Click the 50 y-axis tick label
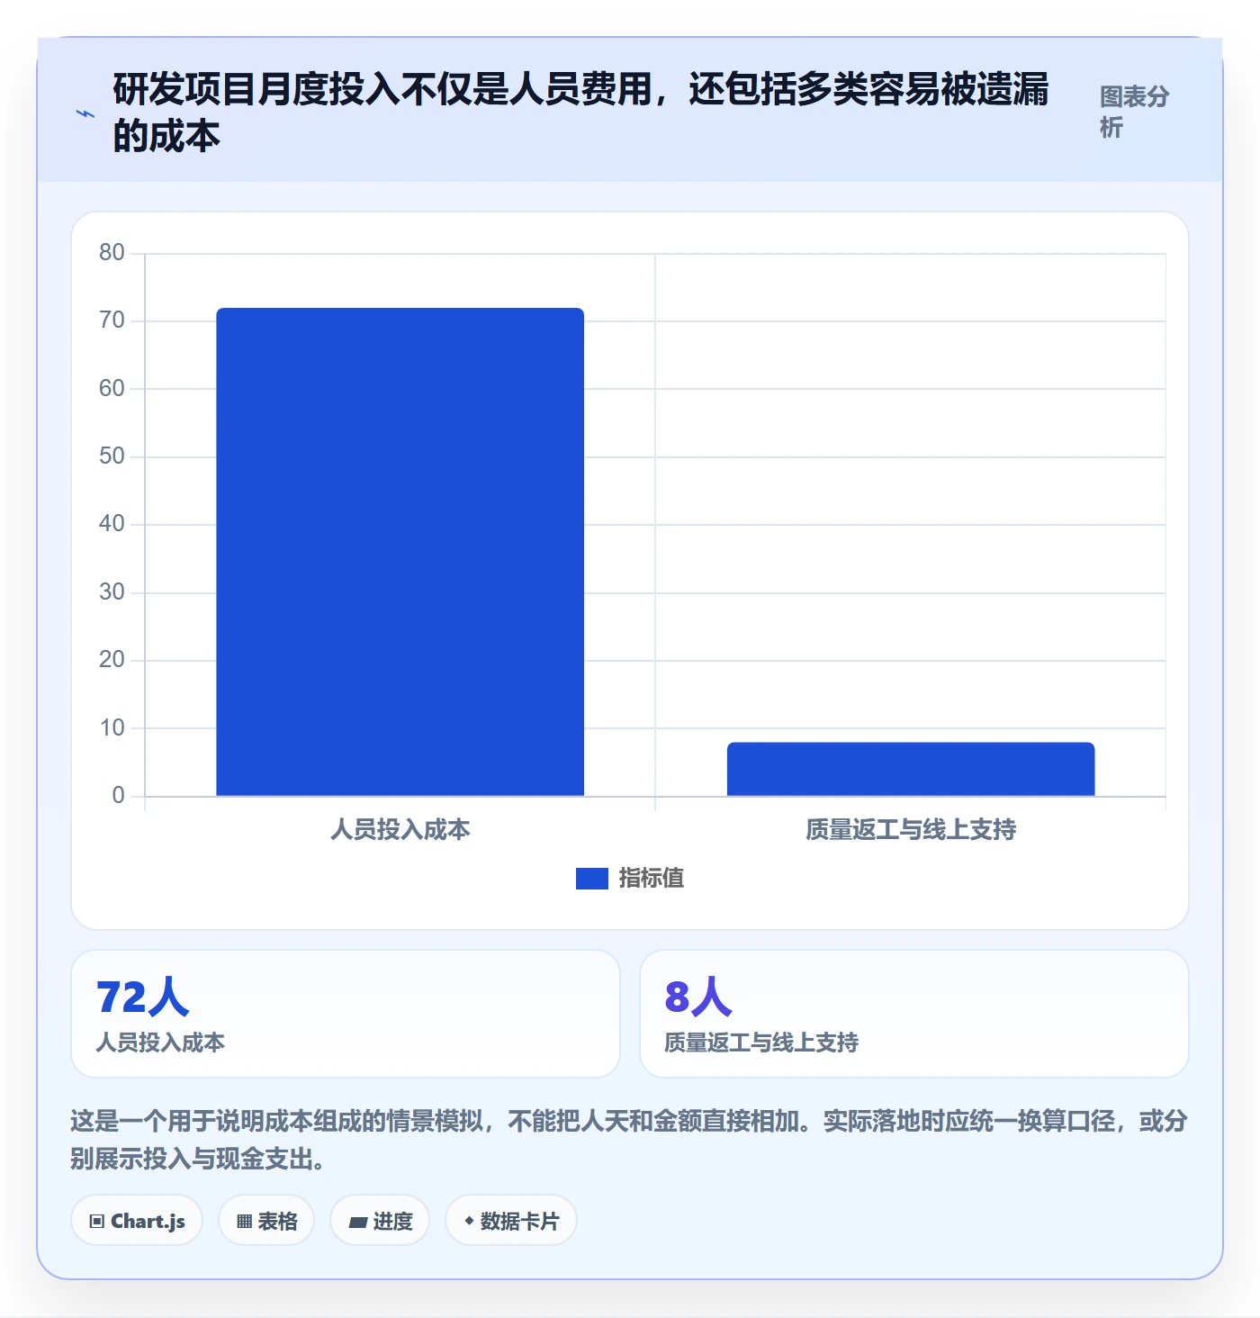 [x=112, y=456]
